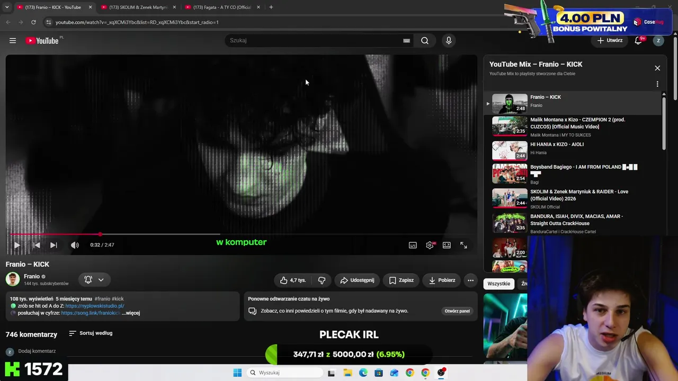The height and width of the screenshot is (381, 678).
Task: Open a new browser tab
Action: coord(271,7)
